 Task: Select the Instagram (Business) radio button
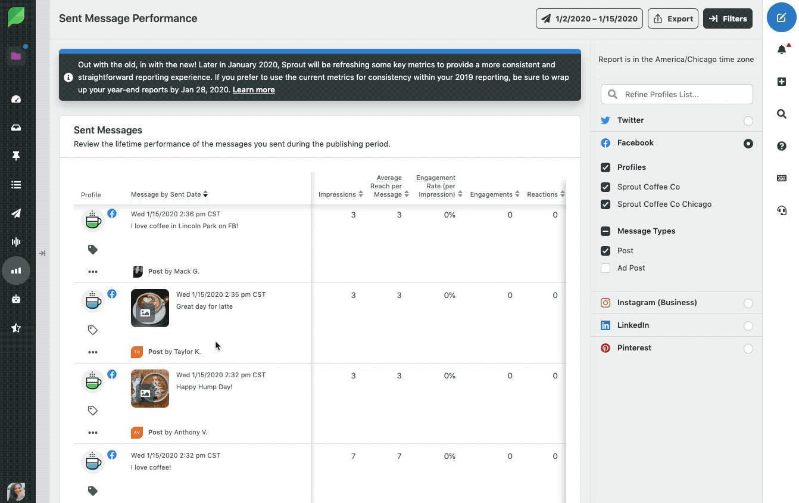coord(748,303)
